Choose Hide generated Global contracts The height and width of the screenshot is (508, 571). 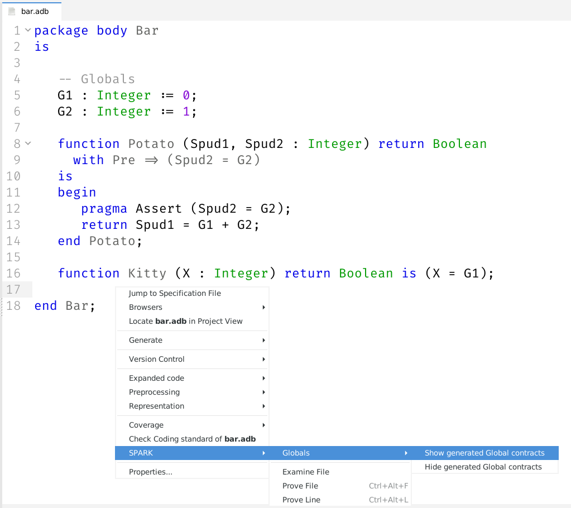(x=483, y=467)
